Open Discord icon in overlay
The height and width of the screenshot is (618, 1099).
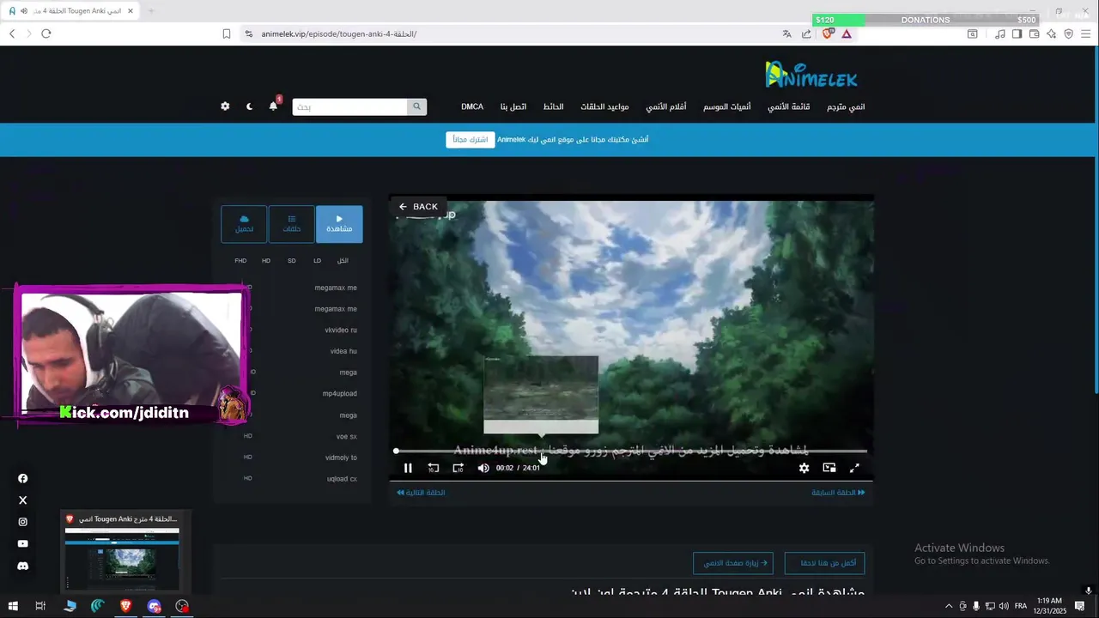pos(23,566)
